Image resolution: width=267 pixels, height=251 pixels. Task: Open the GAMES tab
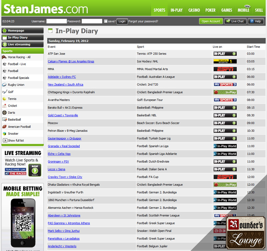click(227, 10)
